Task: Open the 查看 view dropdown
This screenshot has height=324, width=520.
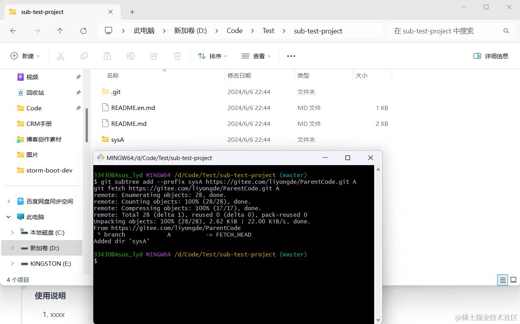Action: [256, 56]
